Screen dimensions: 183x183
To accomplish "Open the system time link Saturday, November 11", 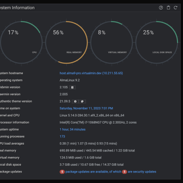I will pyautogui.click(x=86, y=108).
